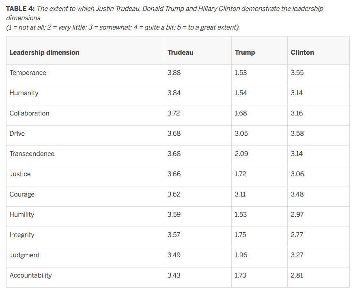Click the Humanity row label

coord(24,93)
